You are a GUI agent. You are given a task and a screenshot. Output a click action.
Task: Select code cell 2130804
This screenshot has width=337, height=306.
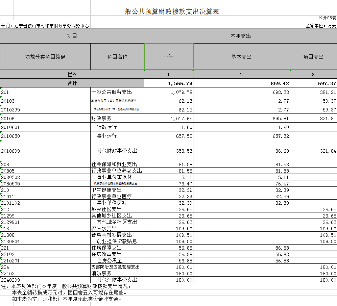pos(45,241)
